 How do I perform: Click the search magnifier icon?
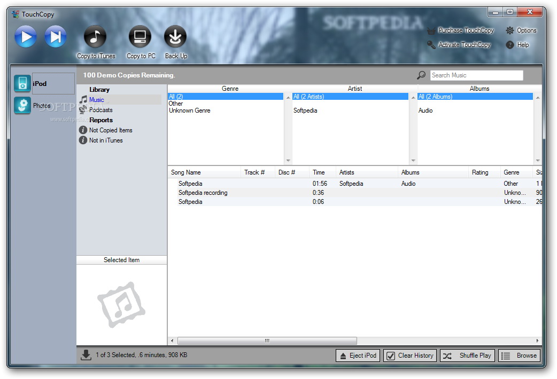pos(421,75)
